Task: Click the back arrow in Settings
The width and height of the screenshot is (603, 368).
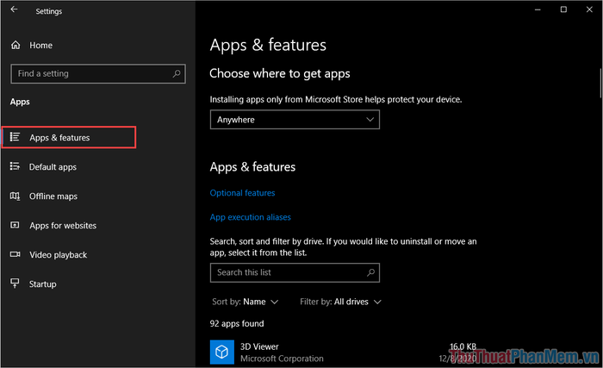Action: tap(14, 10)
